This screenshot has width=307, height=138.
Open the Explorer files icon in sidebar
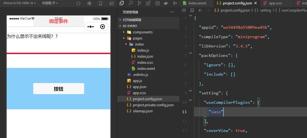(121, 3)
